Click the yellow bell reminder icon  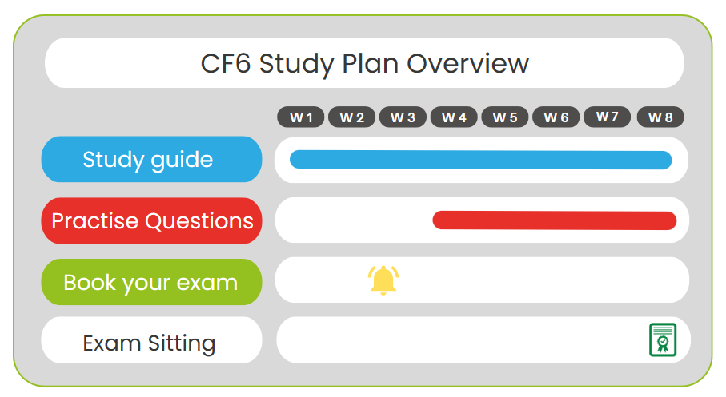(x=383, y=280)
